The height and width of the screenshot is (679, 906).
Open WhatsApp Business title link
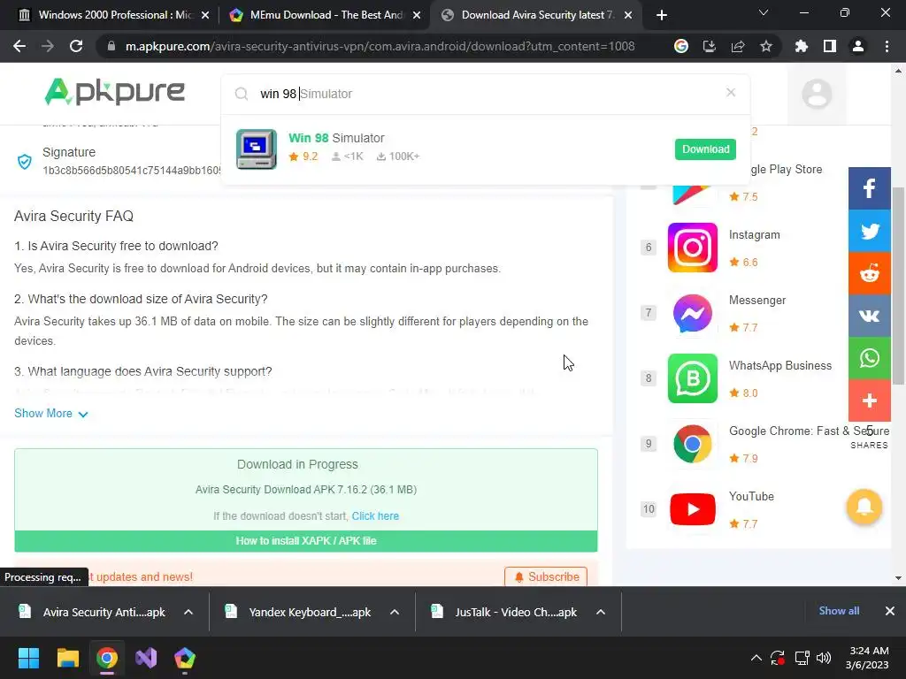780,365
